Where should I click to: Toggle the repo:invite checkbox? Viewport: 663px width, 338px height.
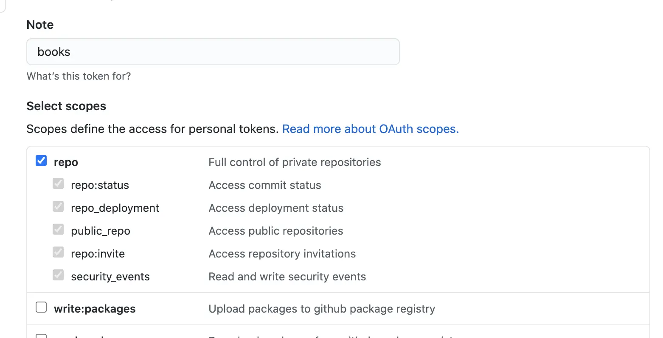coord(58,252)
